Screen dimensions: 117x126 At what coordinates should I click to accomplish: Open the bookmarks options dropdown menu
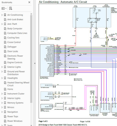point(4,9)
